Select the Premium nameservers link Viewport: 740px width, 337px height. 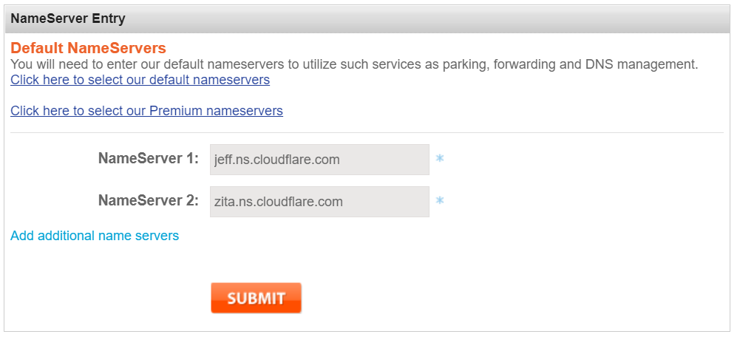(x=146, y=111)
